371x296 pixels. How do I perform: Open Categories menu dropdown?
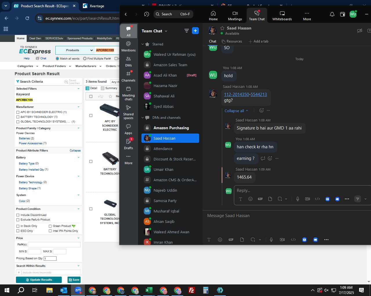click(28, 66)
